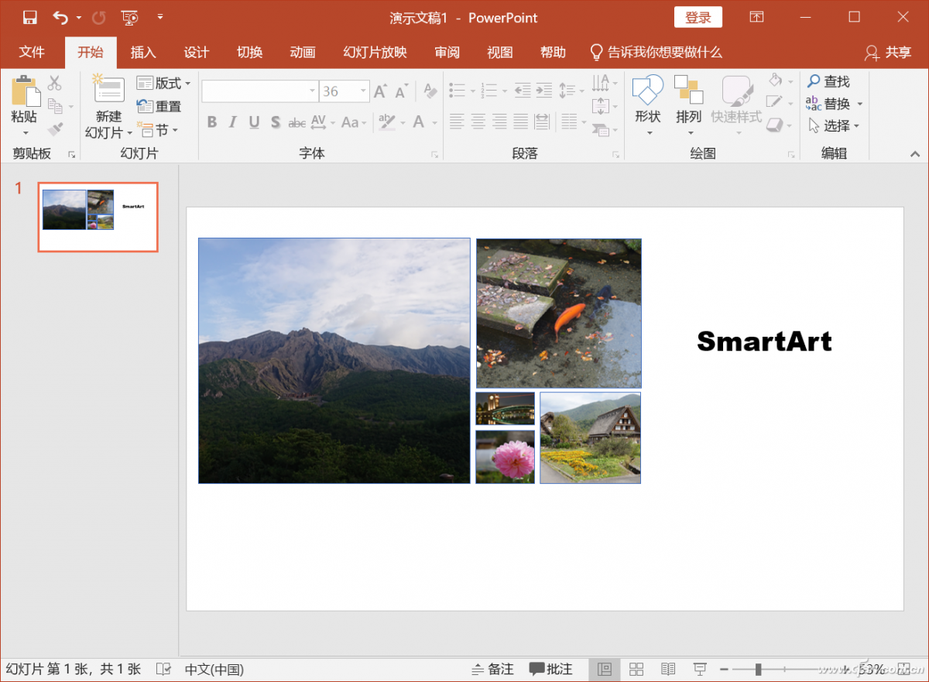Clear all formatting with the eraser A icon

(x=430, y=91)
